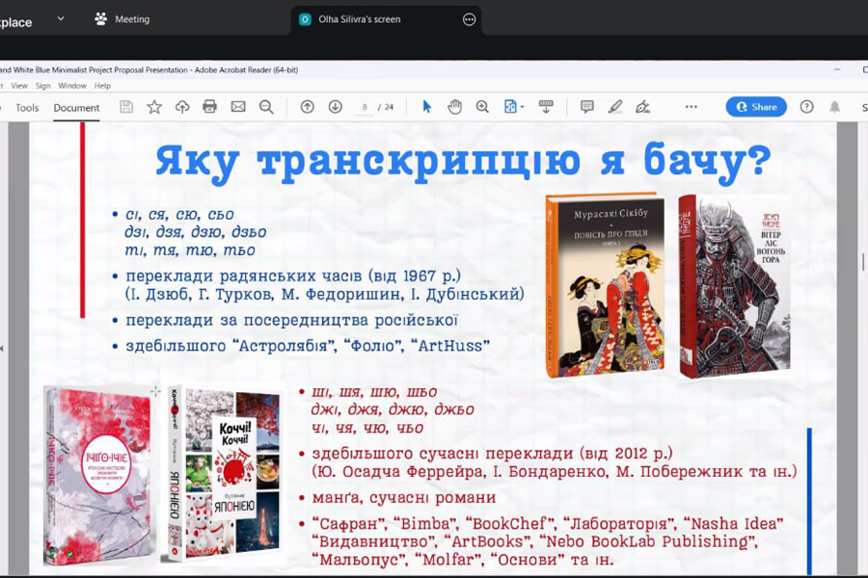The height and width of the screenshot is (578, 868).
Task: Activate the arrow Selection tool
Action: coord(427,107)
